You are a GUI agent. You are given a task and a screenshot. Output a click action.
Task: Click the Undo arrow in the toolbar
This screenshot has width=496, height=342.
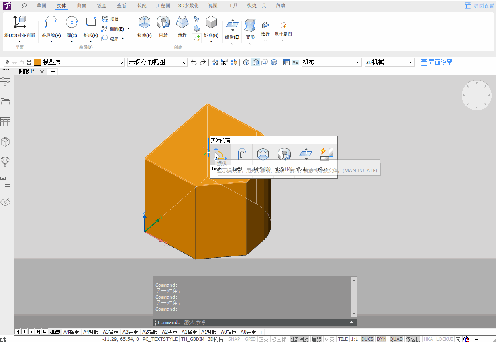(194, 62)
